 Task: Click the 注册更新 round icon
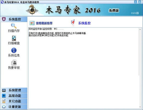pos(4,107)
